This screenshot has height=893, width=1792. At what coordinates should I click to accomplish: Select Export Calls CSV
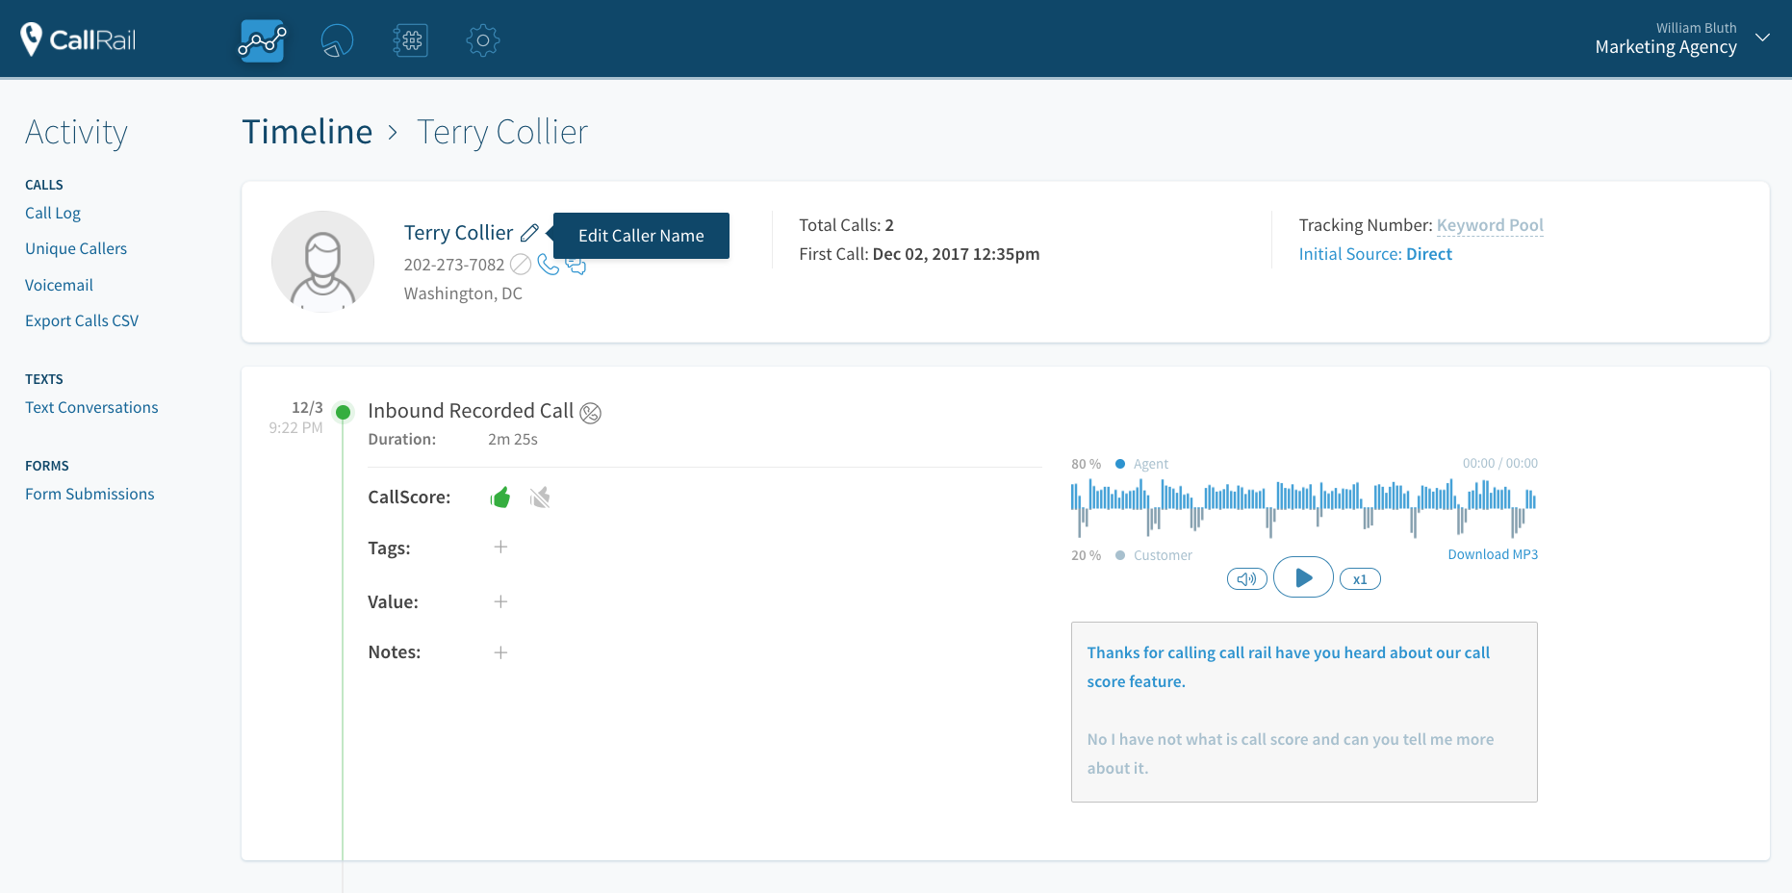click(82, 320)
